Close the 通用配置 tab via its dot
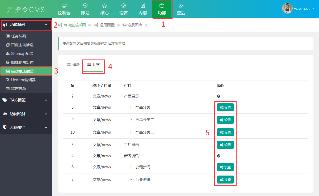This screenshot has width=319, height=196. (x=118, y=25)
